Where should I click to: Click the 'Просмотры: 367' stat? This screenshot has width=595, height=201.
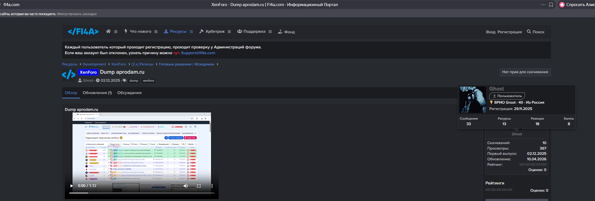coord(517,148)
